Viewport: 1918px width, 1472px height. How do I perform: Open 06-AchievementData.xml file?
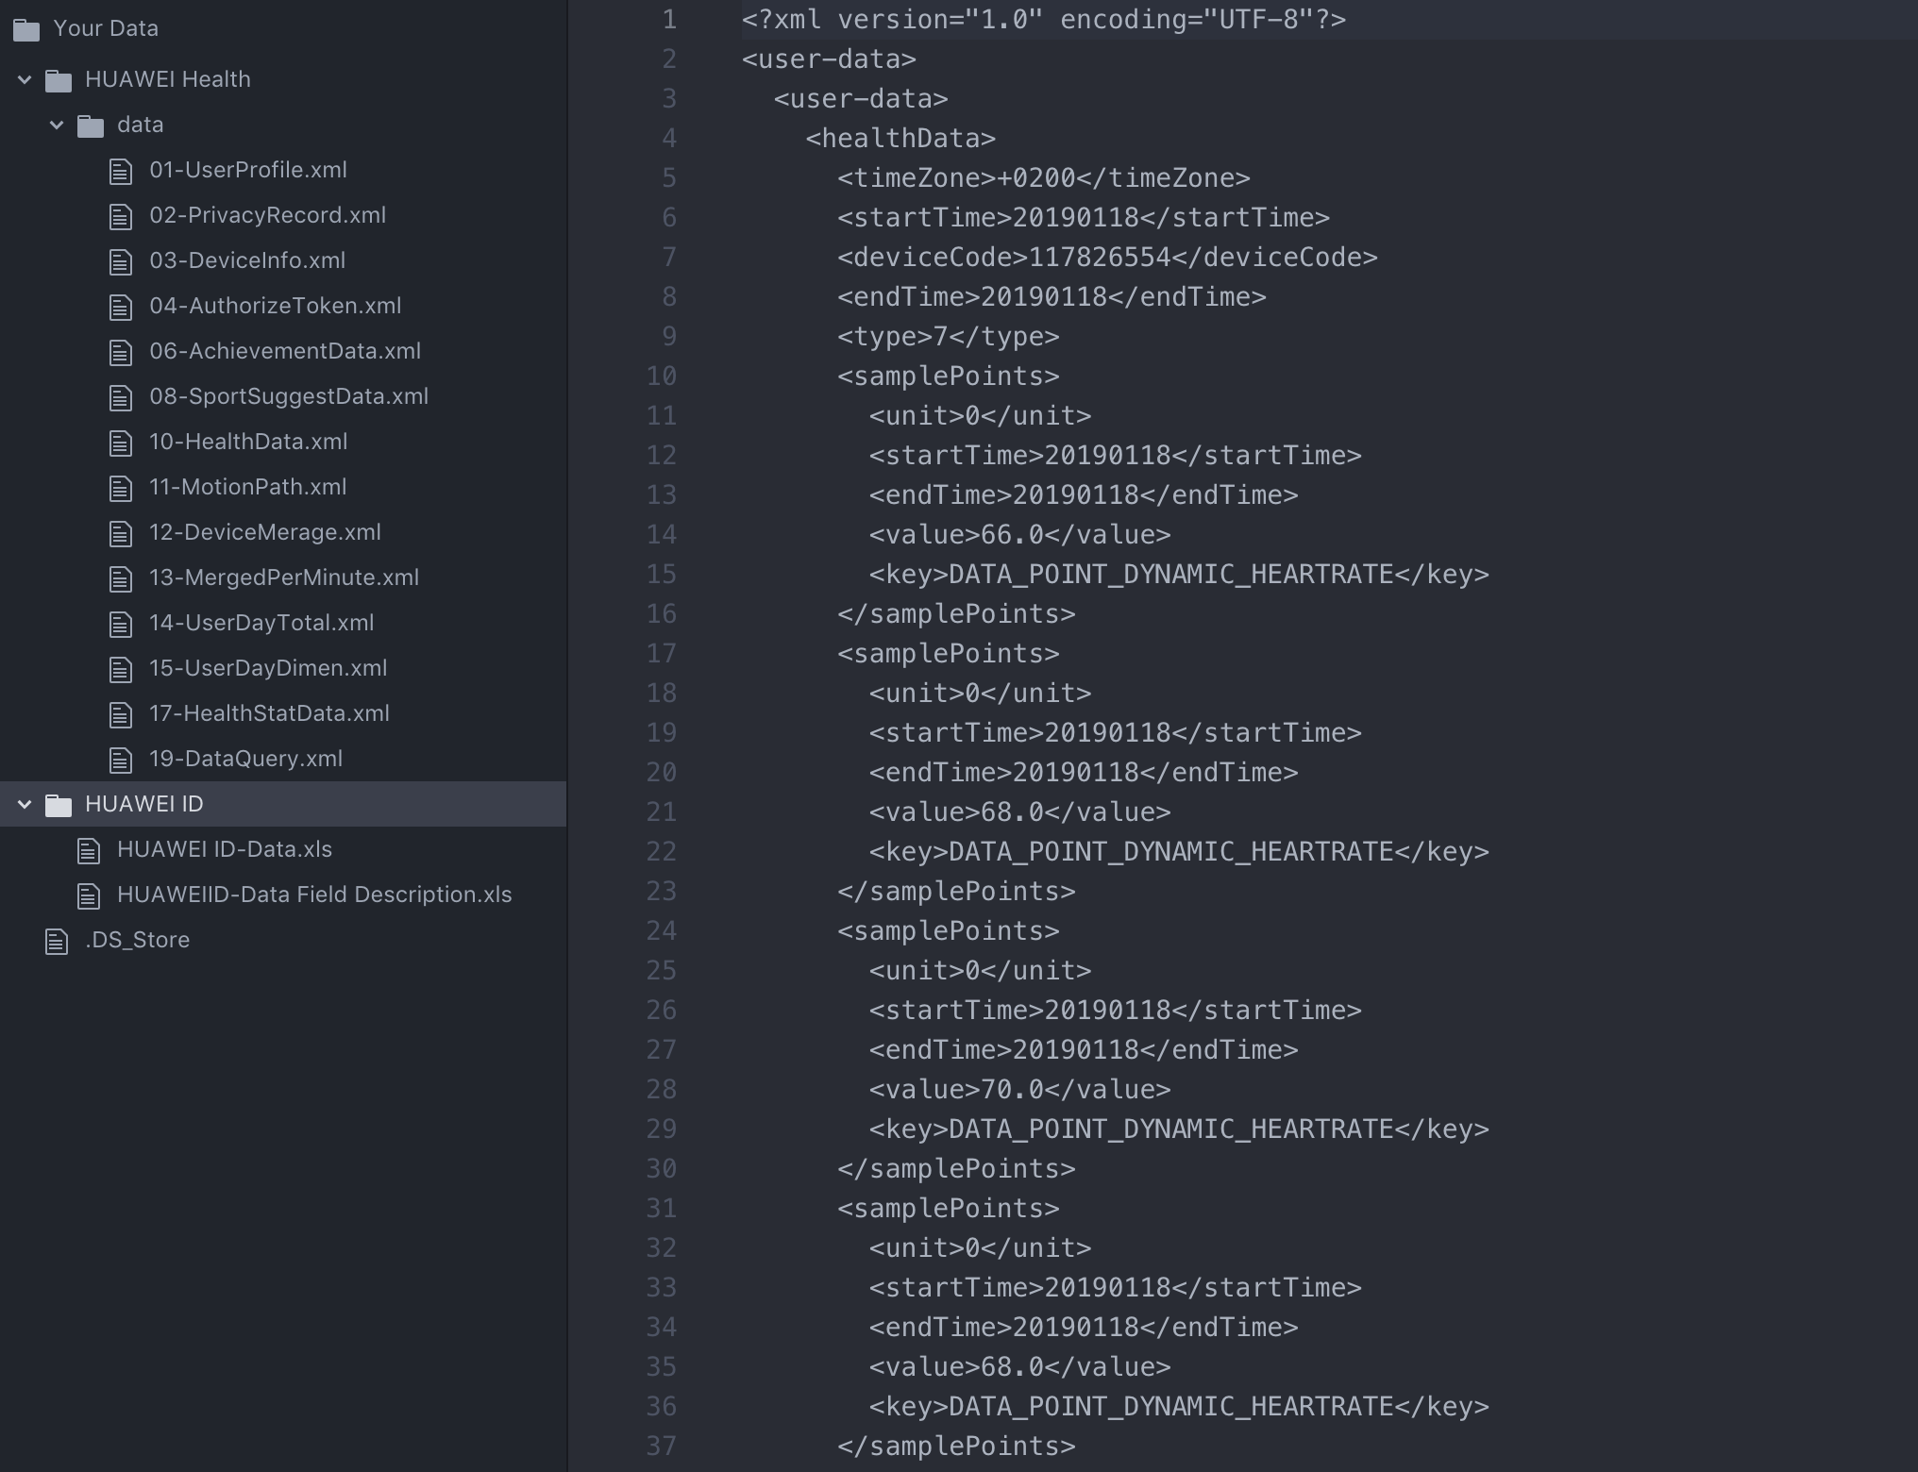[x=284, y=351]
